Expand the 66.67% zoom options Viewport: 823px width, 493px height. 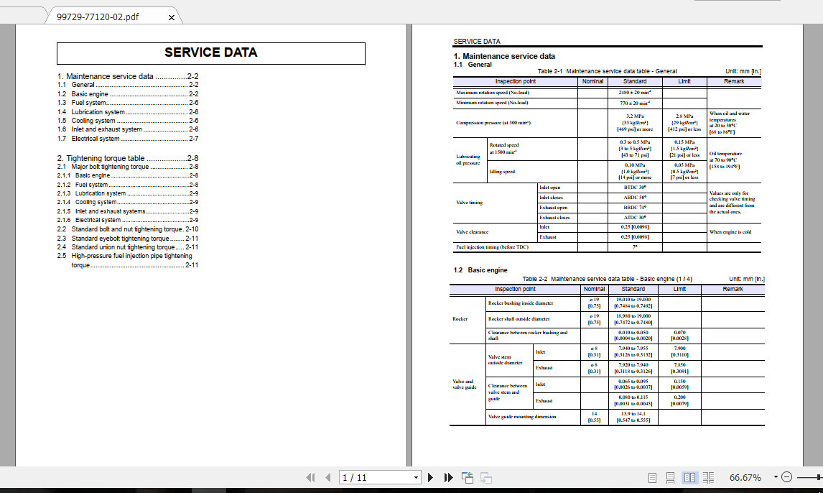(776, 476)
